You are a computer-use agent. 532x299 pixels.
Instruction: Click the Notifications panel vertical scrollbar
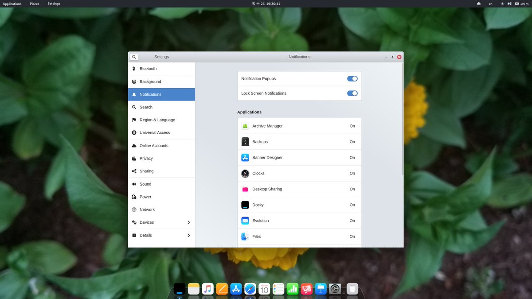(x=403, y=119)
